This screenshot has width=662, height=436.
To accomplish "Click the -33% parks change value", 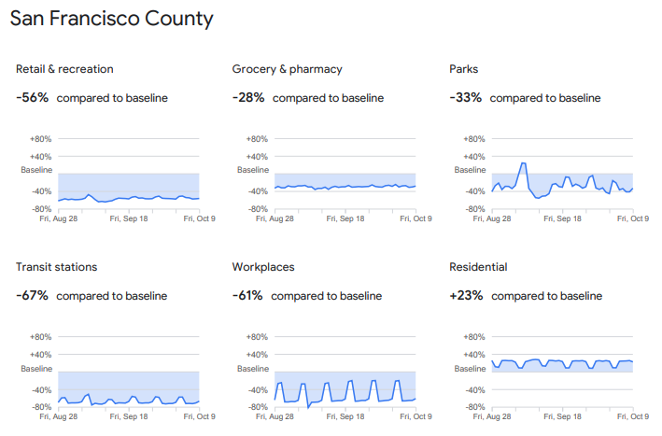I will 465,97.
